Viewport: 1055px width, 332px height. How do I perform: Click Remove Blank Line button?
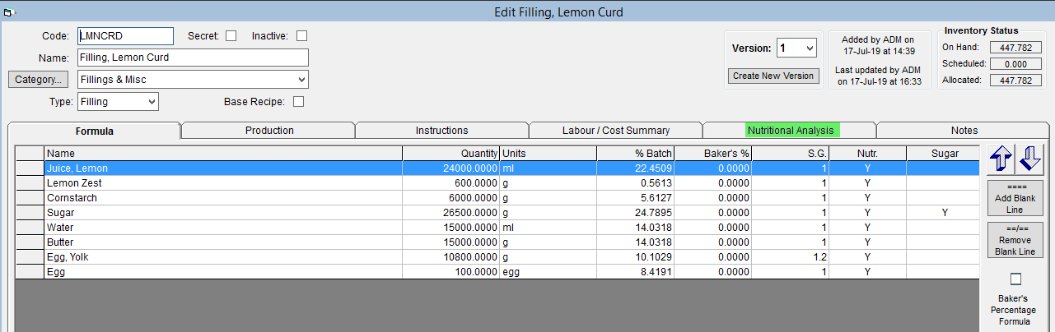(1016, 241)
